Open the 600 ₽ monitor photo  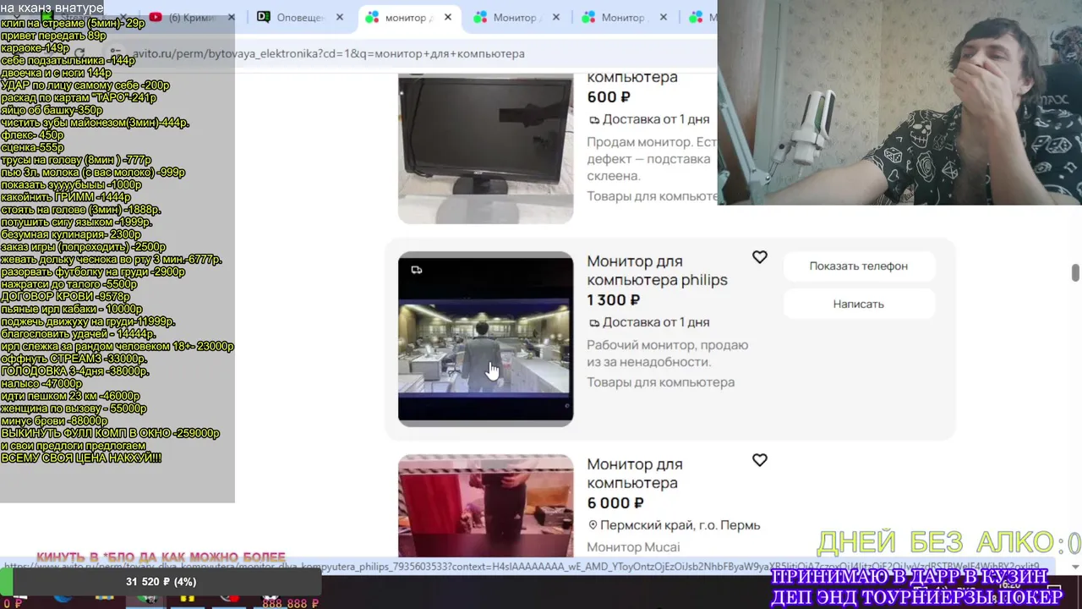click(x=485, y=150)
